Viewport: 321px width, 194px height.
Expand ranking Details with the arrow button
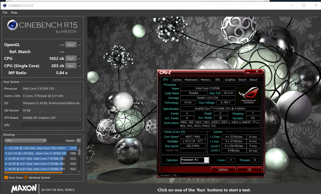click(x=79, y=141)
